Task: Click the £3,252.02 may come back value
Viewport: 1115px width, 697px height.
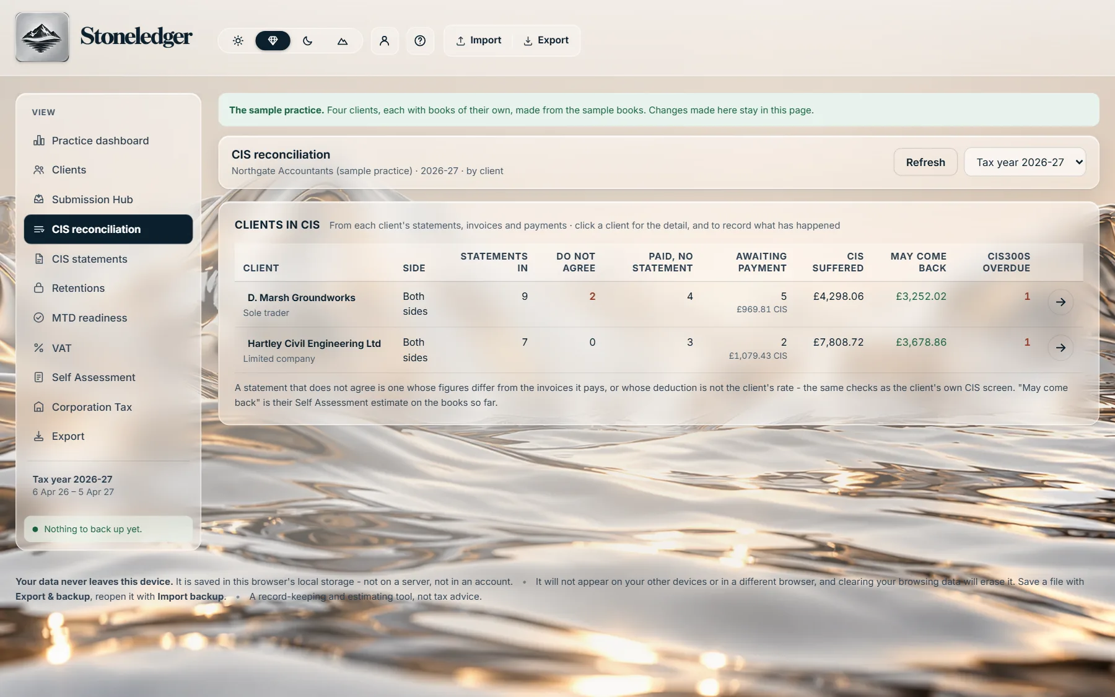Action: [921, 297]
